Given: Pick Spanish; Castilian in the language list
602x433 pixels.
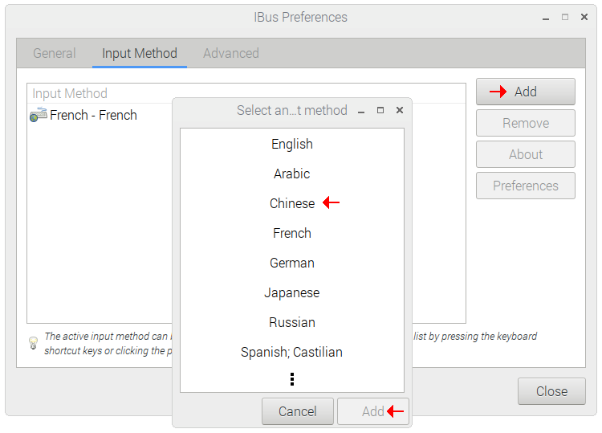Looking at the screenshot, I should click(292, 352).
